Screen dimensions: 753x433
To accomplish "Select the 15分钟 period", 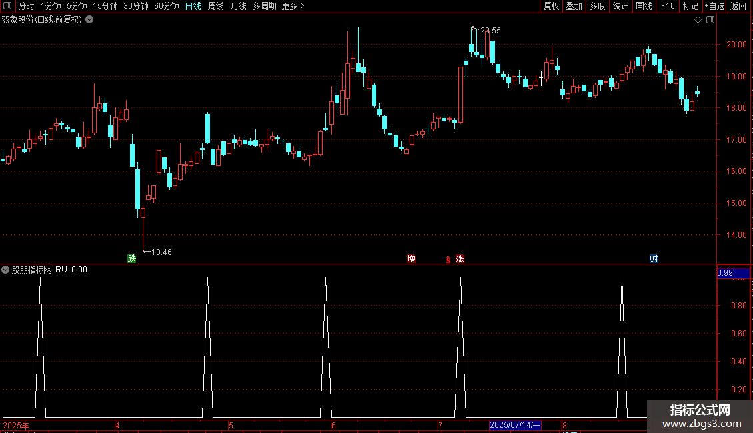I will pyautogui.click(x=105, y=6).
